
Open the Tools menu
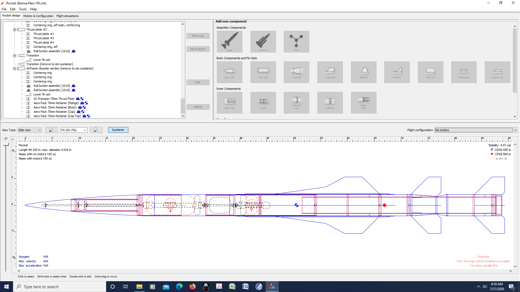[22, 9]
